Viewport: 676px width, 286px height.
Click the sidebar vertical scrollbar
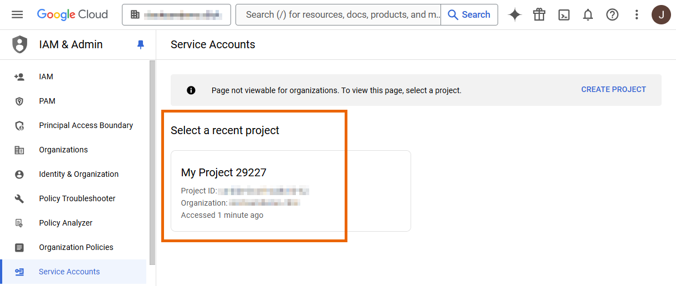pyautogui.click(x=152, y=166)
